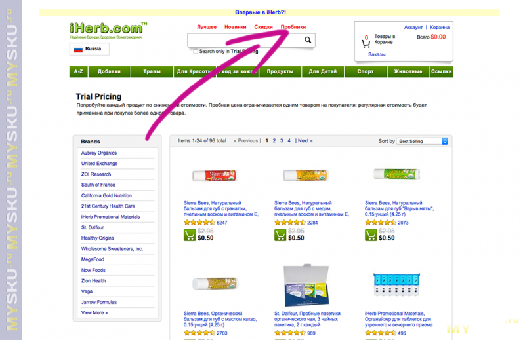
Task: Add mint burst lip balm to cart
Action: click(371, 235)
